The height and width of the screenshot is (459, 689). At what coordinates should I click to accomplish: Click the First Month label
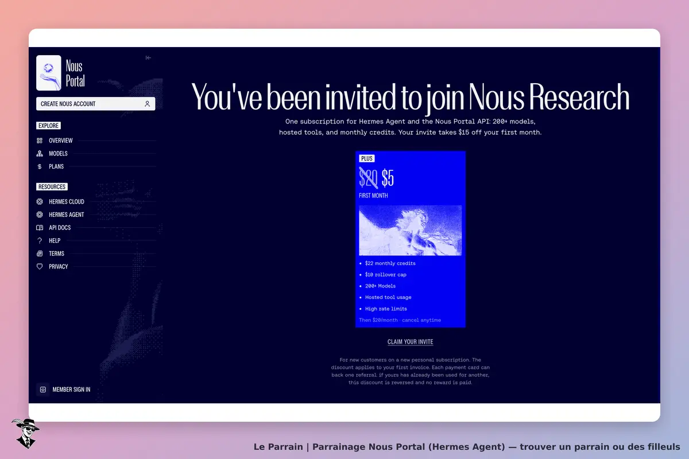click(373, 196)
